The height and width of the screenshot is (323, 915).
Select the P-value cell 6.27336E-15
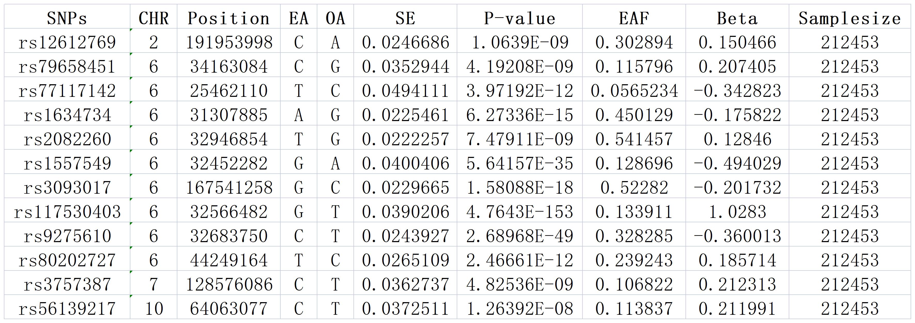tap(519, 115)
